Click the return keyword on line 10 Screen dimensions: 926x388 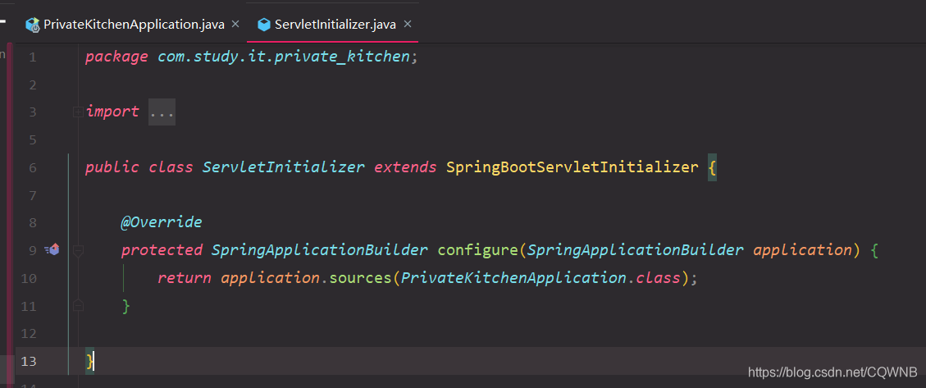point(185,277)
